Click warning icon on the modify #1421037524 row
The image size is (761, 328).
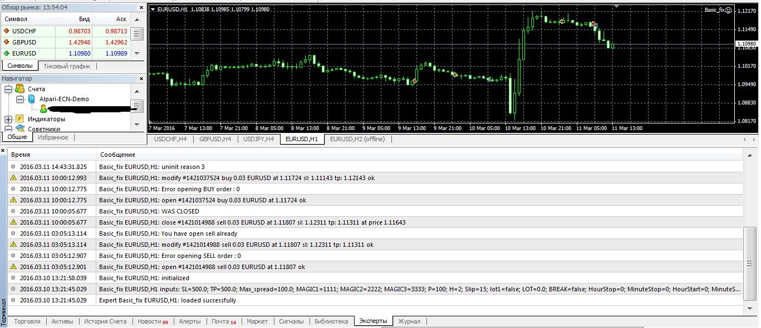pyautogui.click(x=13, y=178)
